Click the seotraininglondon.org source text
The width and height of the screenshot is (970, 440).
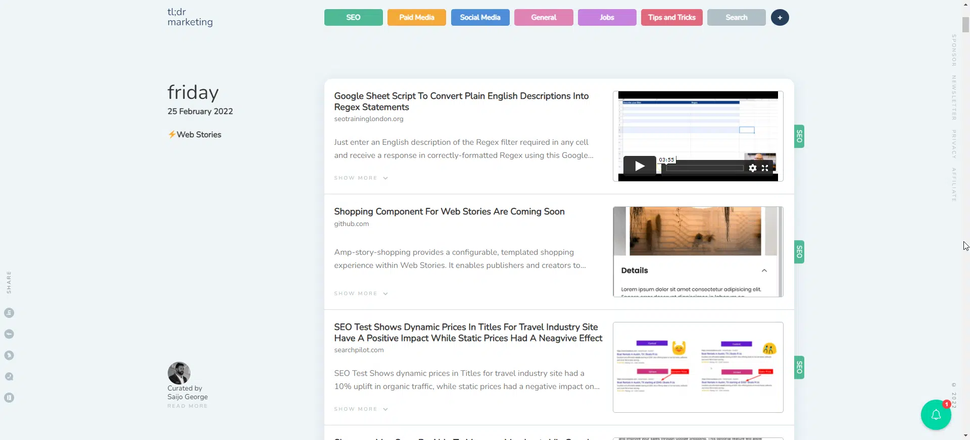pyautogui.click(x=368, y=119)
